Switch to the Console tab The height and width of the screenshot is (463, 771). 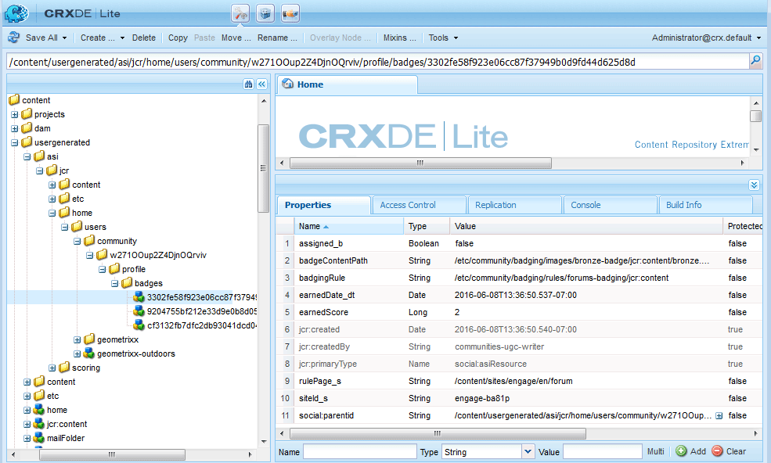pos(611,205)
